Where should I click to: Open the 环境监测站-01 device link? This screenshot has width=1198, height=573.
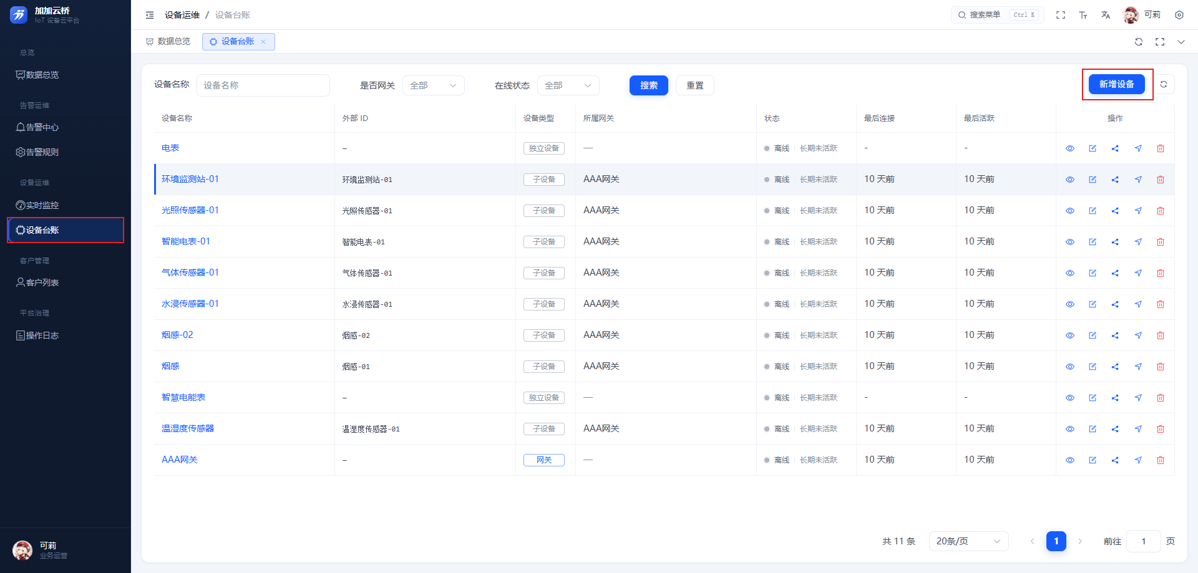click(x=190, y=179)
